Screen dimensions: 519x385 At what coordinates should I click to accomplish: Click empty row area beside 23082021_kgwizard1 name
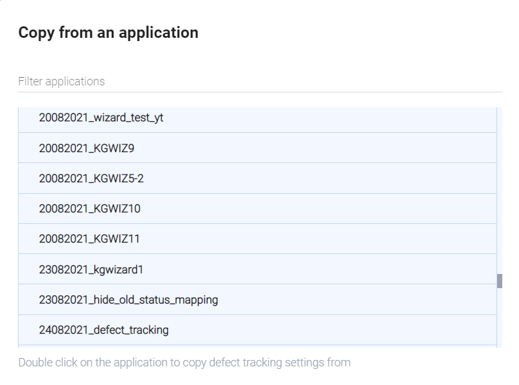point(321,269)
